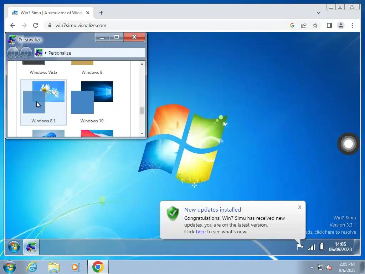Viewport: 365px width, 274px height.
Task: Click the Google icon in Chrome omnibox
Action: coord(292,25)
